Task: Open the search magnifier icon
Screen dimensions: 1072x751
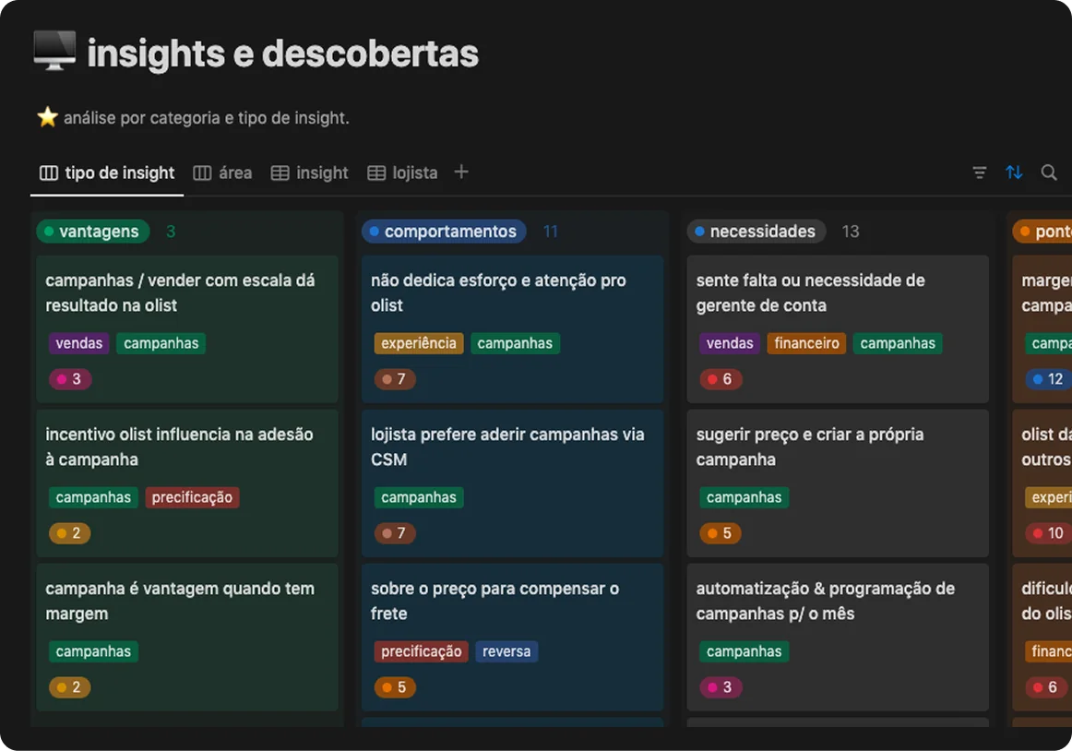Action: (1049, 173)
